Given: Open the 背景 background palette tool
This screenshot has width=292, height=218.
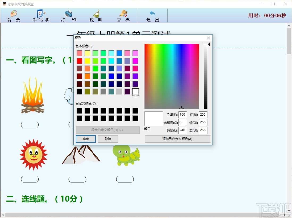Looking at the screenshot, I should (x=14, y=16).
